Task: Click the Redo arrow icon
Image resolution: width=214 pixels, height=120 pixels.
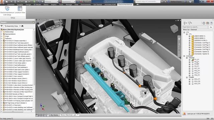Action: click(22, 2)
